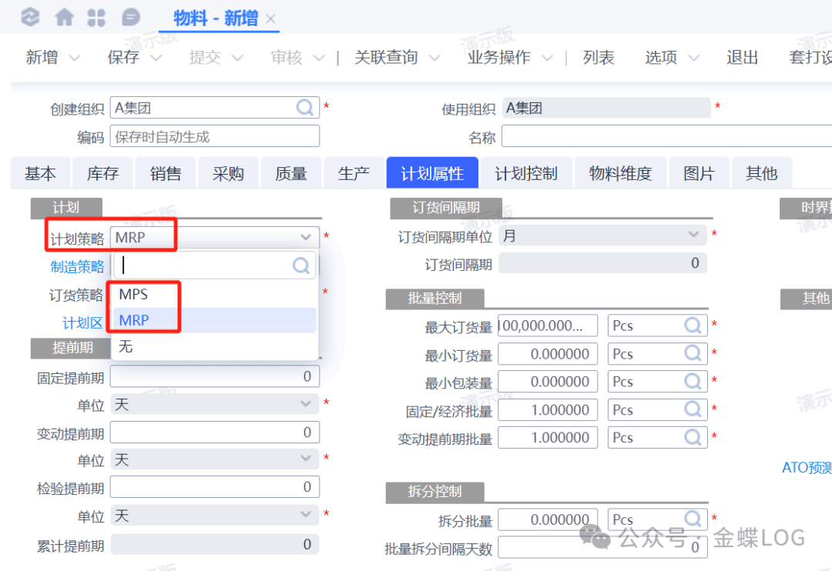Select MPS from the dropdown list
This screenshot has height=571, width=832.
coord(133,294)
